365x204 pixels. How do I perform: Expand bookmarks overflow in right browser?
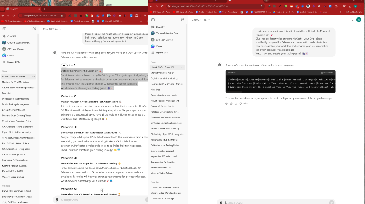pos(340,12)
